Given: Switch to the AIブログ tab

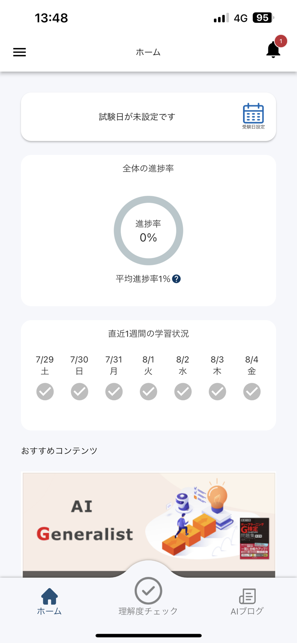Looking at the screenshot, I should click(x=248, y=600).
